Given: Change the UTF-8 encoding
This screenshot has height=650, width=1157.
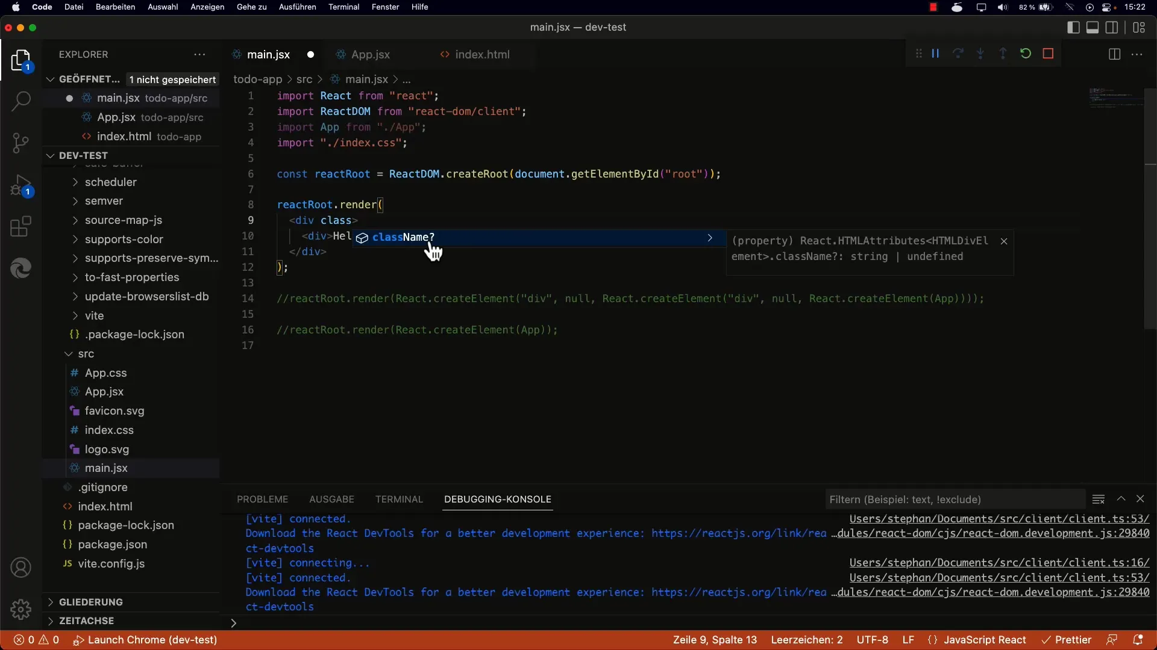Looking at the screenshot, I should [872, 640].
